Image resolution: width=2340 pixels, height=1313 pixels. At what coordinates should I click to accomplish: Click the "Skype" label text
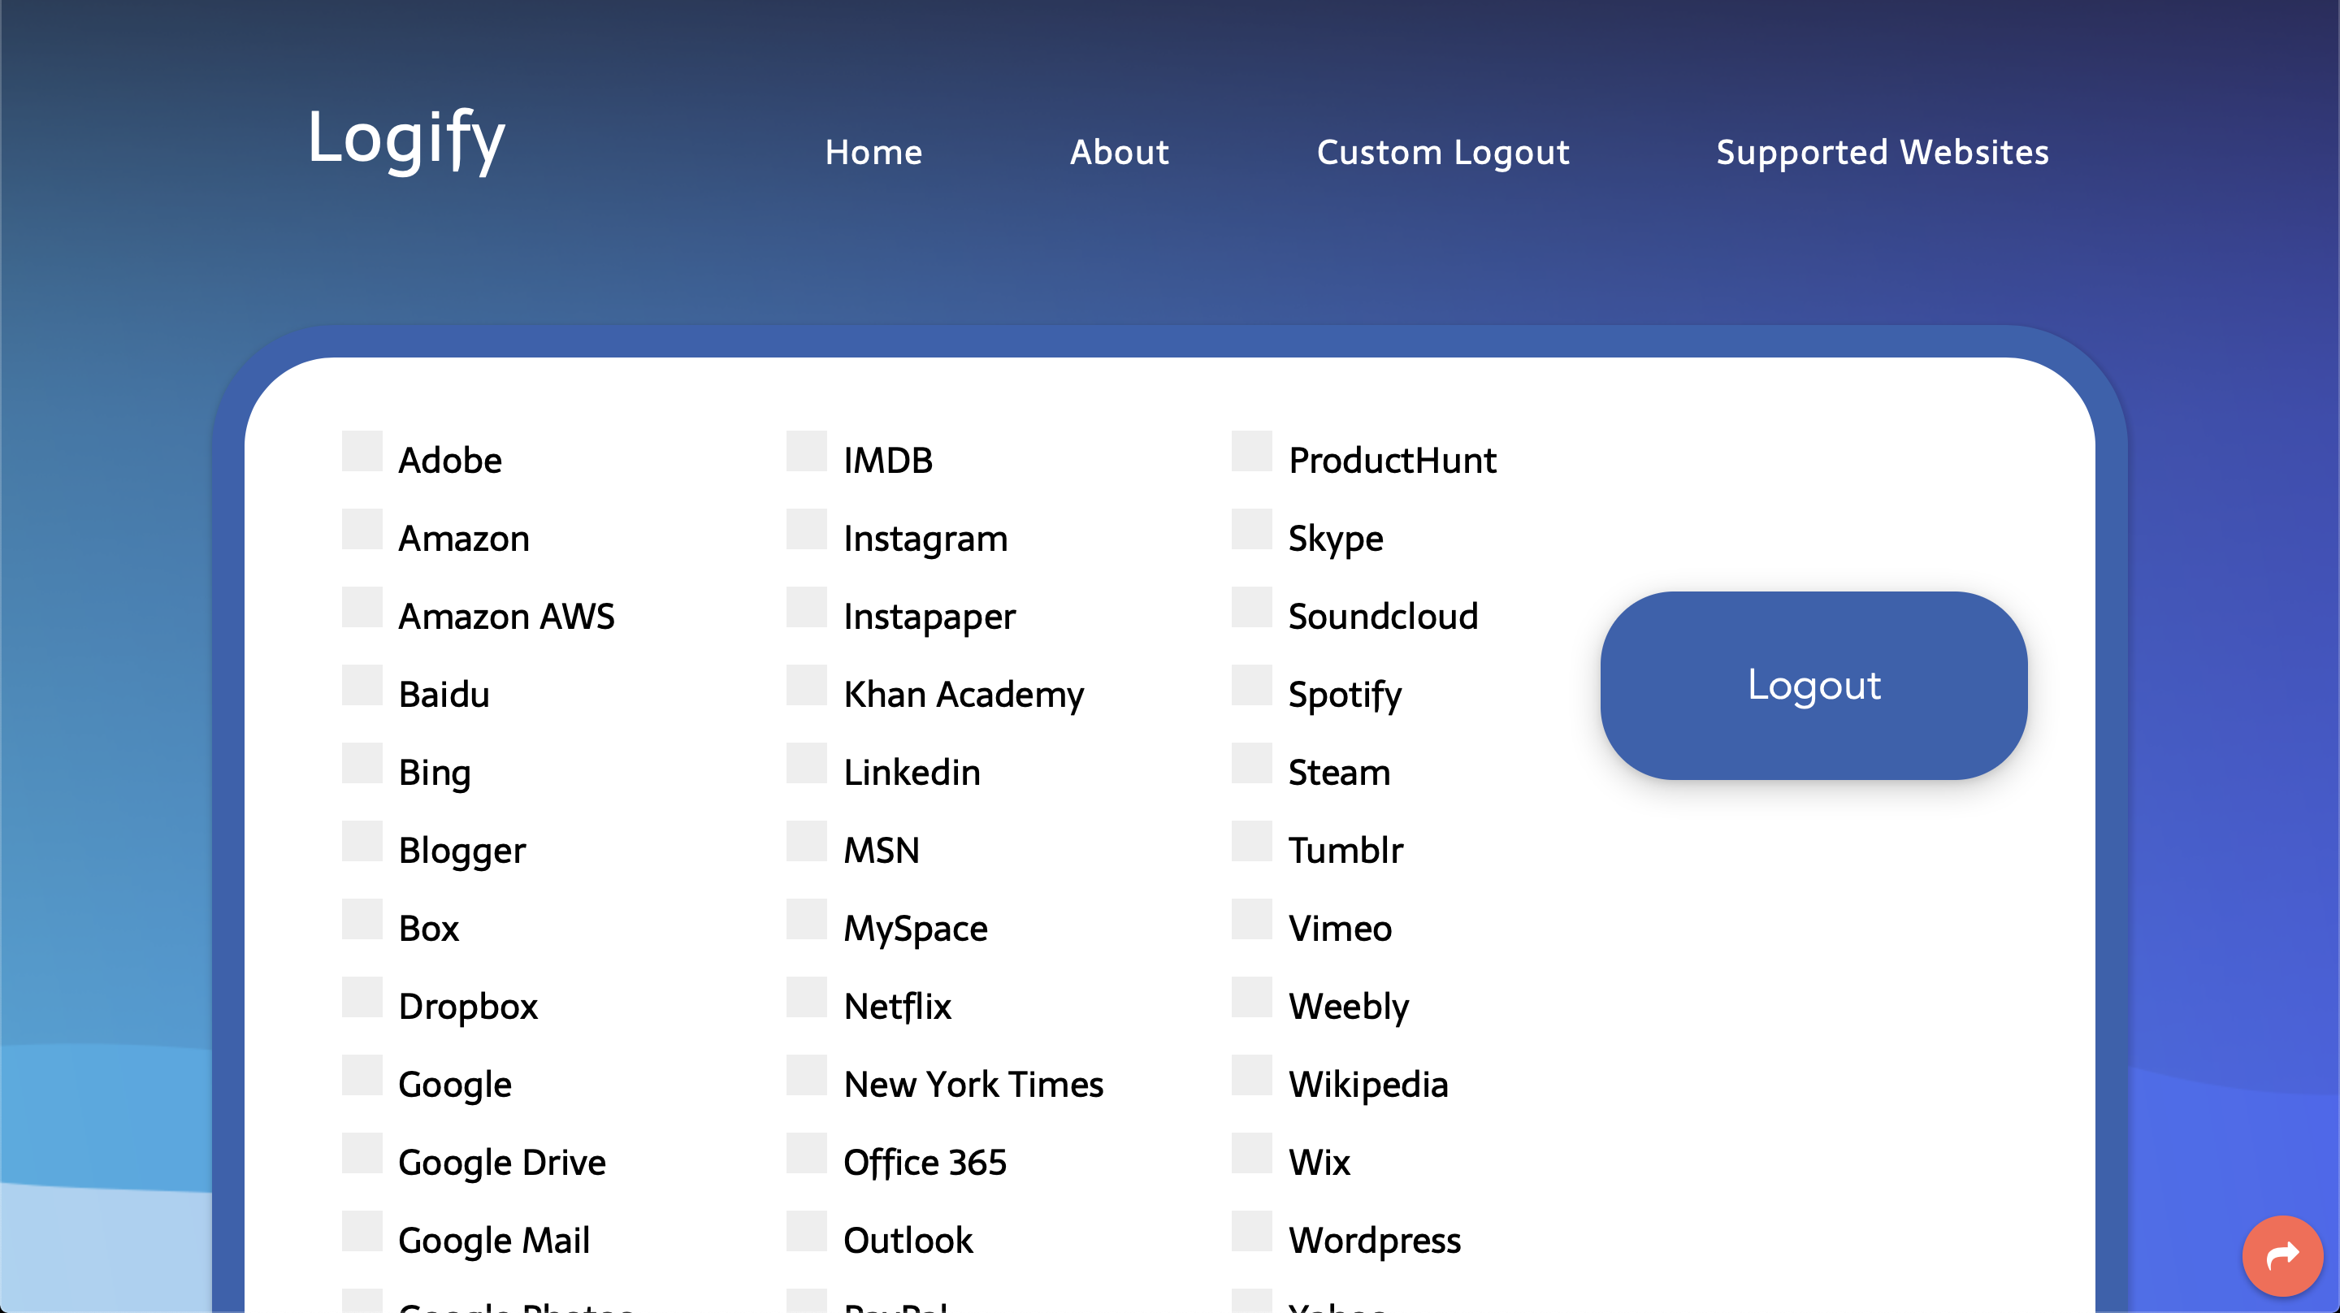(1337, 540)
